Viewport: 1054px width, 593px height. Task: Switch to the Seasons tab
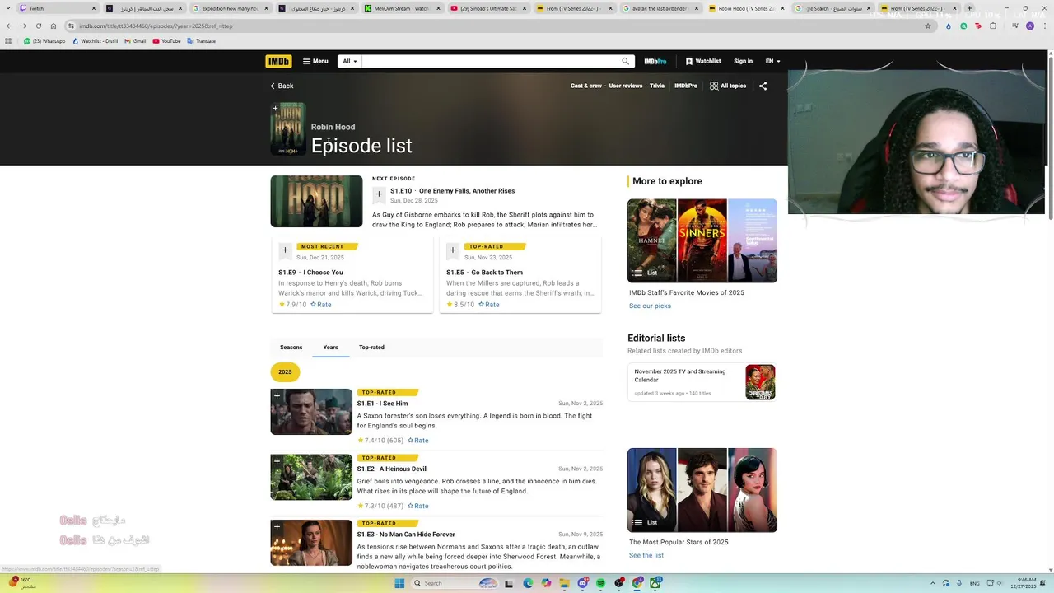(x=291, y=348)
